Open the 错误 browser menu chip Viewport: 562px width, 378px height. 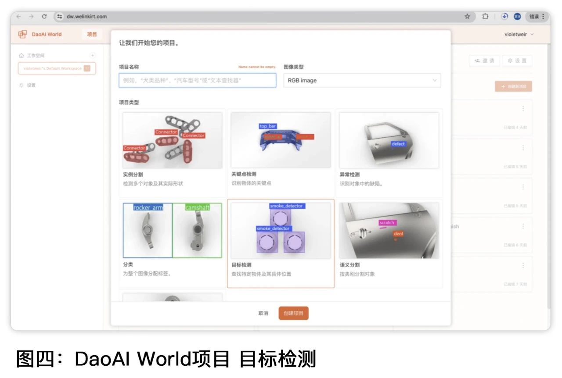coord(537,17)
